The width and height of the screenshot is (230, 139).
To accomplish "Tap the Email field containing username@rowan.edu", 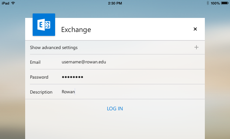I will pyautogui.click(x=84, y=62).
